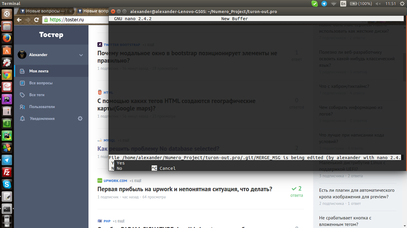Open the text editor in the launcher
Image resolution: width=407 pixels, height=228 pixels.
[7, 197]
